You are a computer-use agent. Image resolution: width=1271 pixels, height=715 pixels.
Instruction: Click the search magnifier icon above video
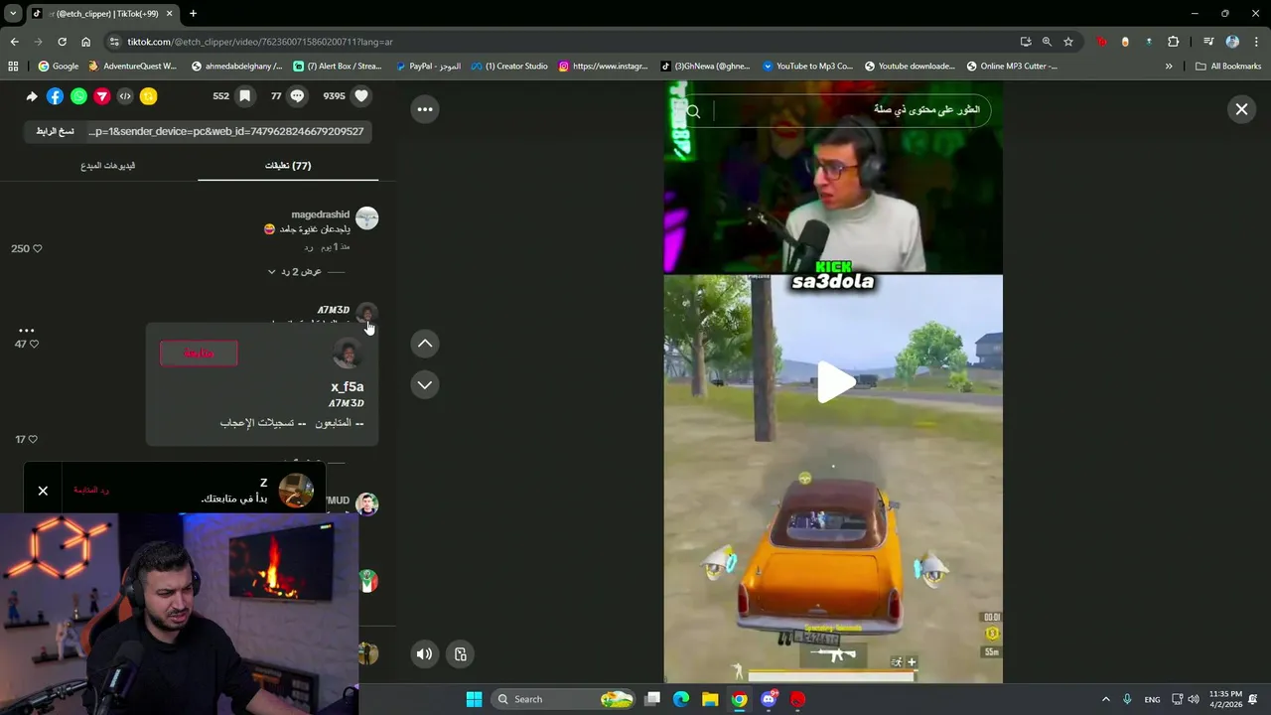[x=693, y=111]
